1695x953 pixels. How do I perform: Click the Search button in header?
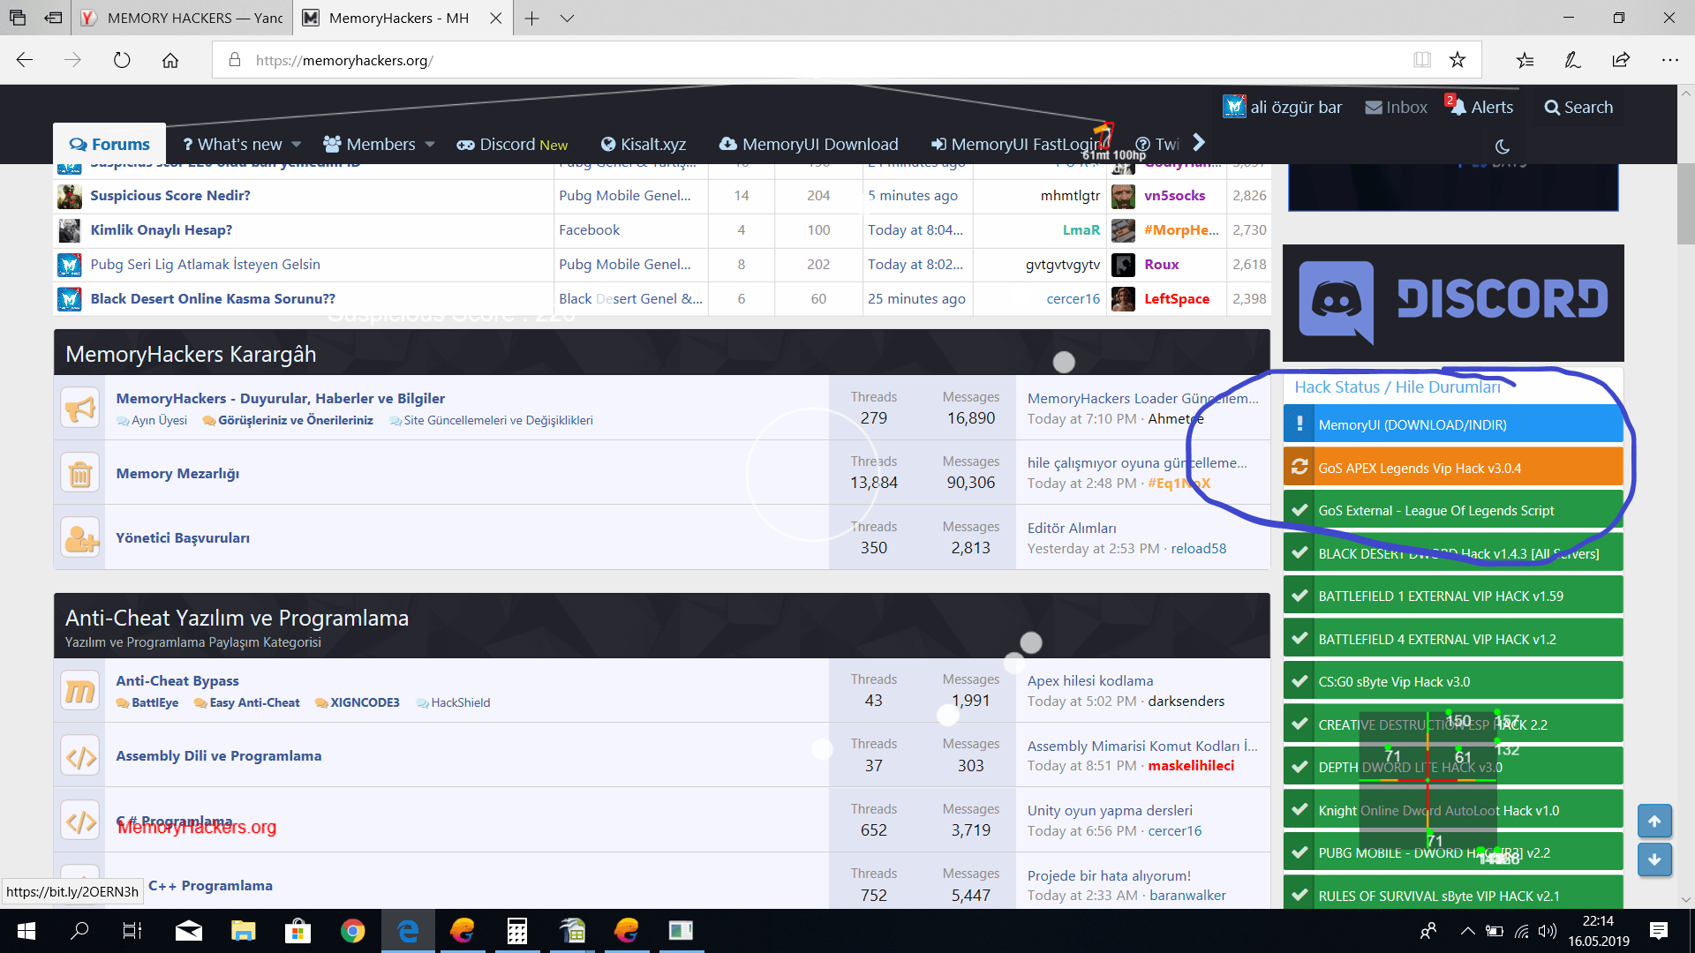pyautogui.click(x=1578, y=108)
